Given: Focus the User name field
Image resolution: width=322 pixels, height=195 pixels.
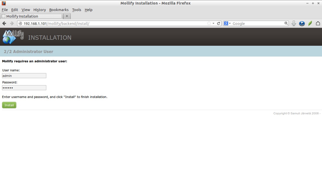Looking at the screenshot, I should pyautogui.click(x=24, y=76).
